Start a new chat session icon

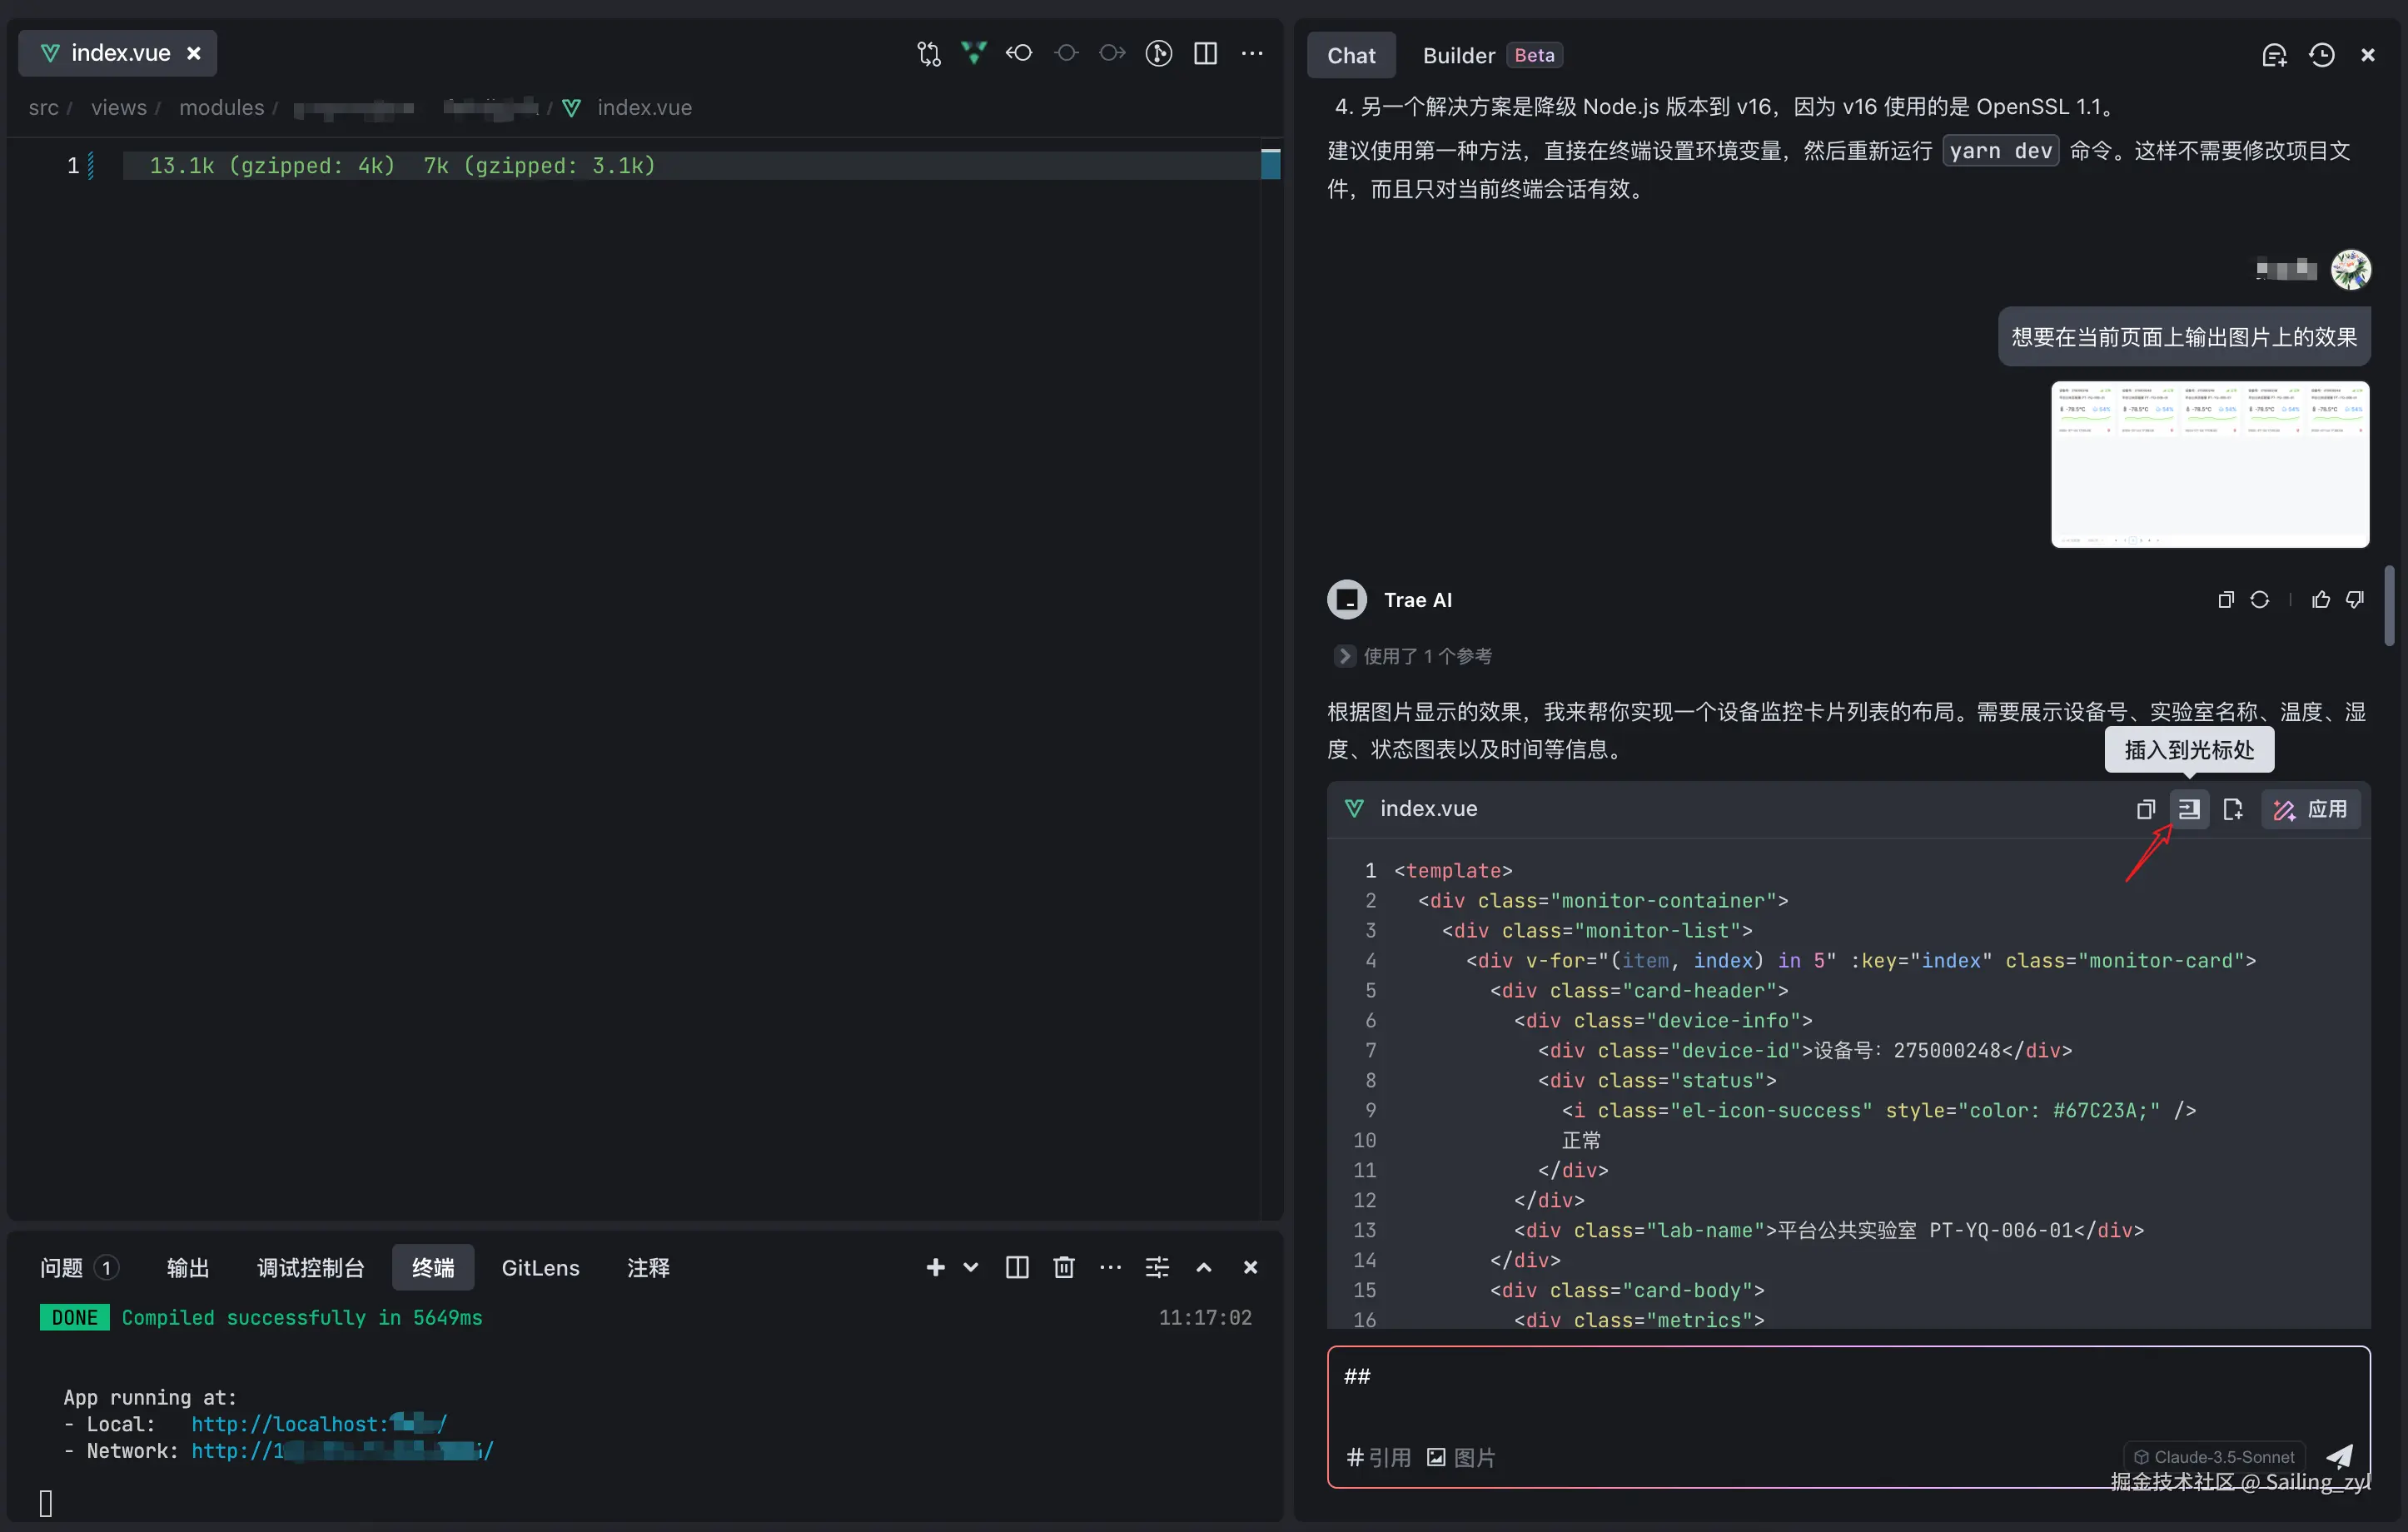click(x=2274, y=55)
